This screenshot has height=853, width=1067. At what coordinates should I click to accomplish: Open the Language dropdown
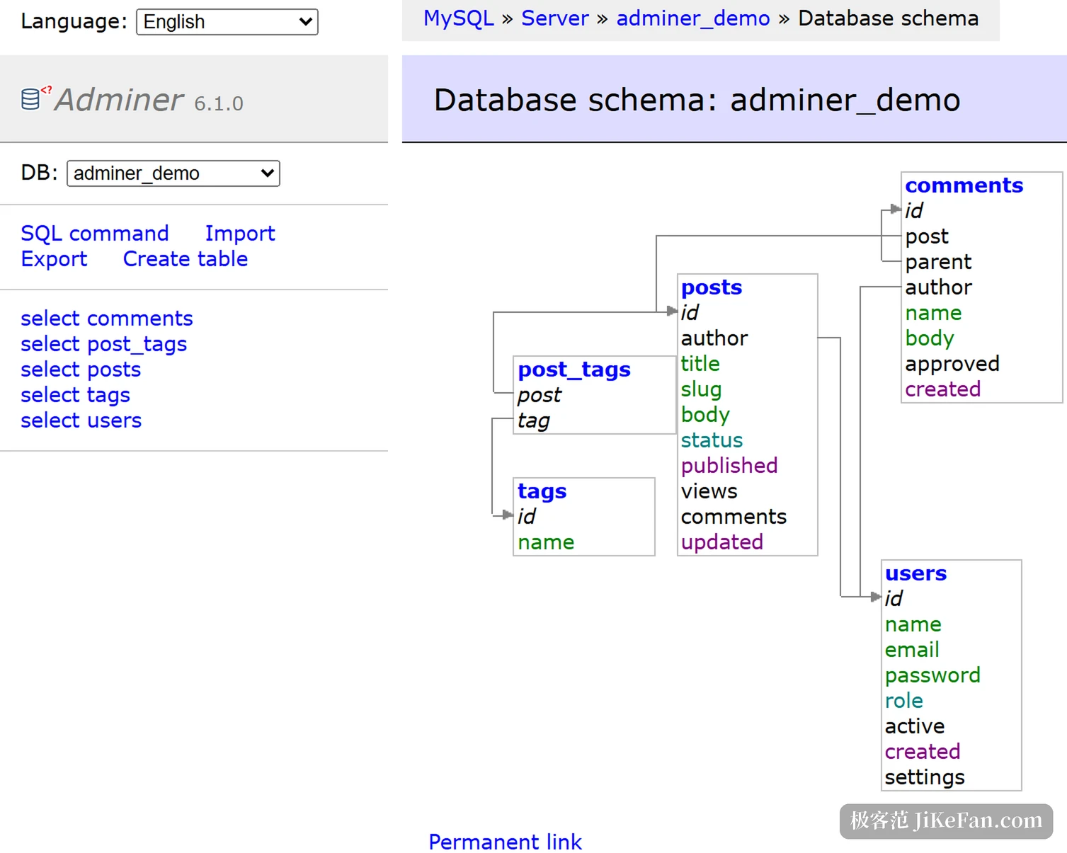(x=227, y=22)
